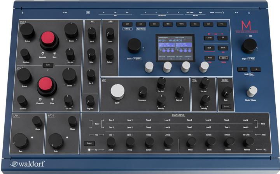Hit the Recall button

tap(223, 48)
